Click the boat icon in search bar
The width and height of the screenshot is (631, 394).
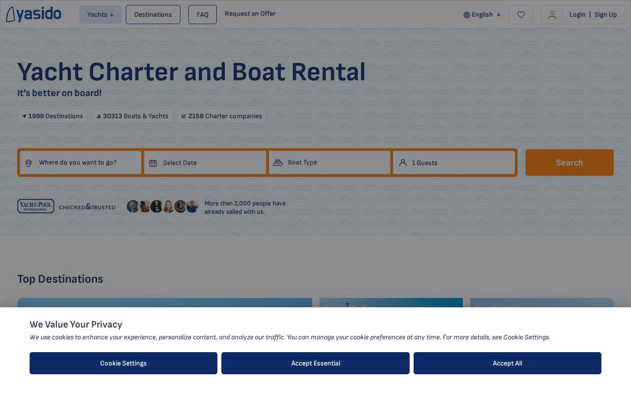[278, 163]
